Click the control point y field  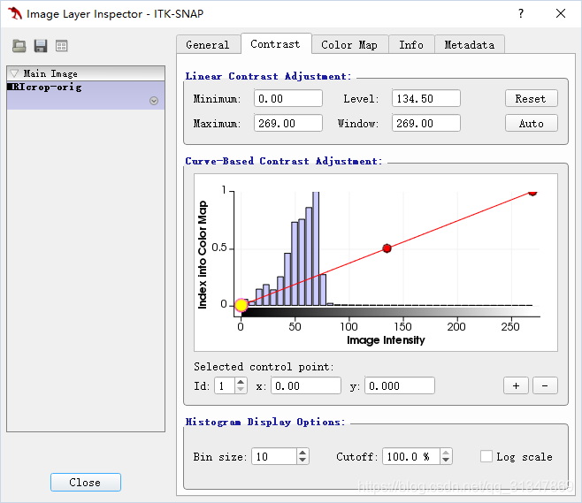(x=400, y=385)
